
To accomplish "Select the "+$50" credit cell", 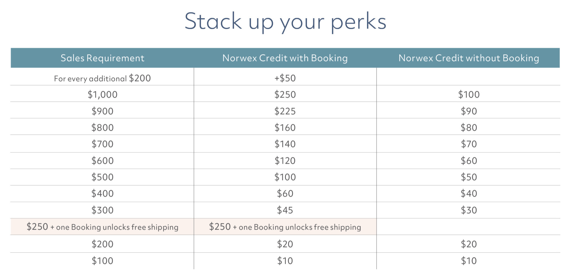I will (x=285, y=78).
